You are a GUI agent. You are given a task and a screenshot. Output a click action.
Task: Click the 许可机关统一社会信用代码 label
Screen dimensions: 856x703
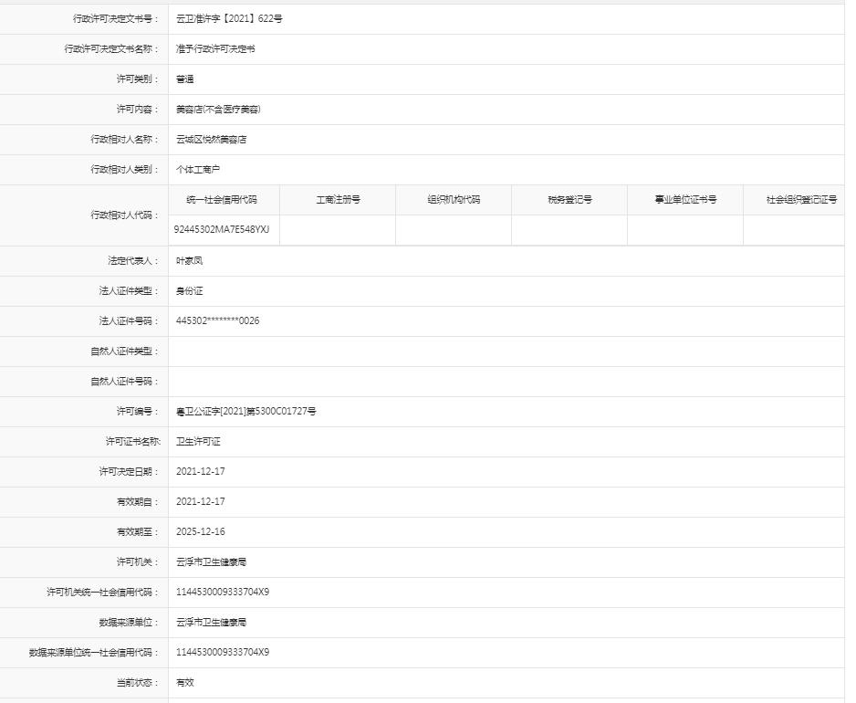[x=102, y=593]
